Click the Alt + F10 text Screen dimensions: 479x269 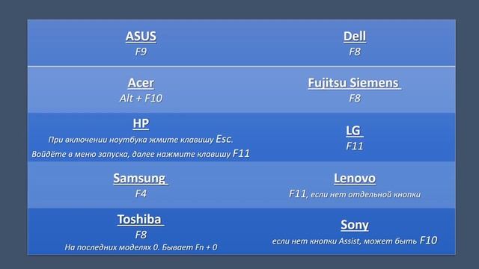click(x=141, y=98)
